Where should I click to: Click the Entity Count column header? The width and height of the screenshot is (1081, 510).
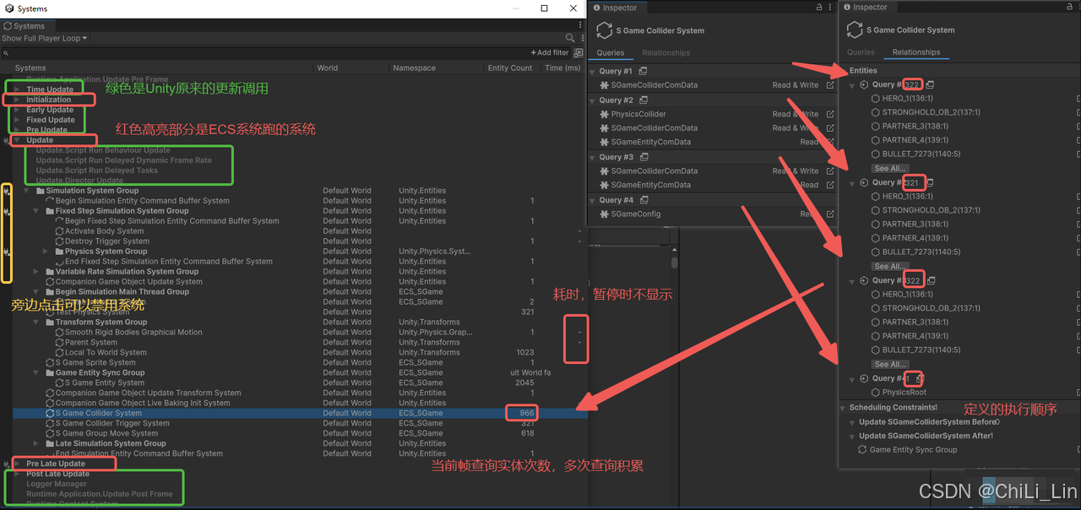[510, 68]
